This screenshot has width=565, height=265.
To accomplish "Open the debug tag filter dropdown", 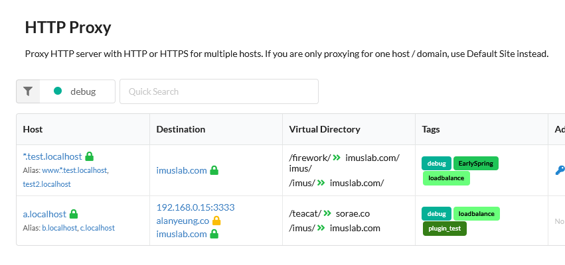I will click(x=77, y=91).
